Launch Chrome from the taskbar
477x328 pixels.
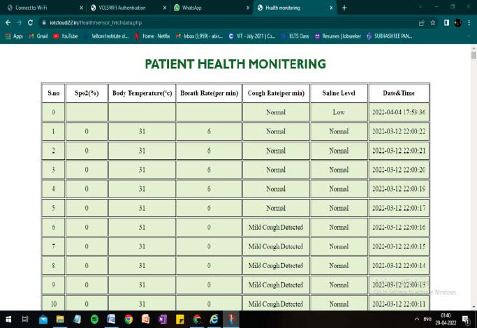tap(129, 319)
